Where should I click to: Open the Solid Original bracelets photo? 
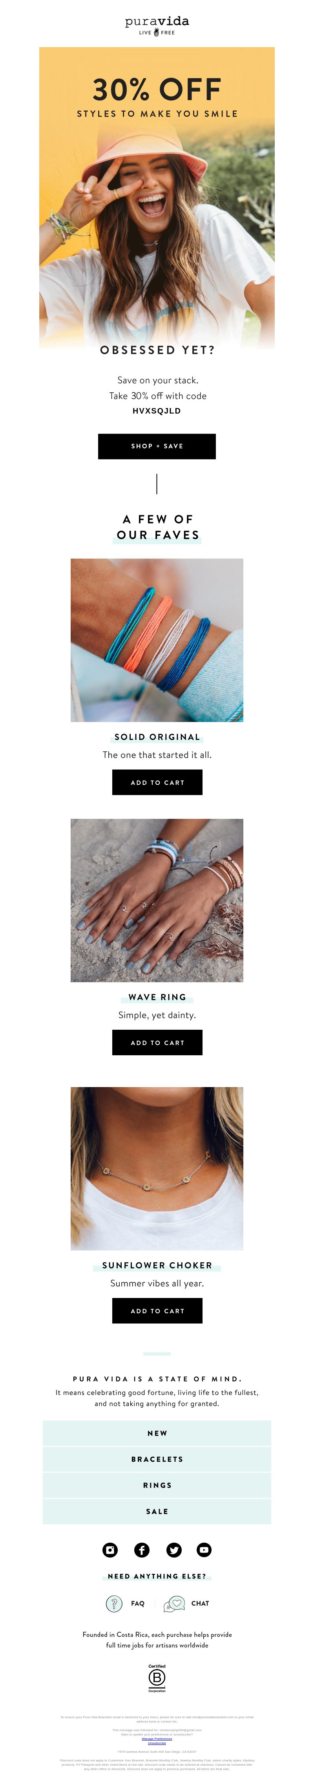tap(157, 640)
